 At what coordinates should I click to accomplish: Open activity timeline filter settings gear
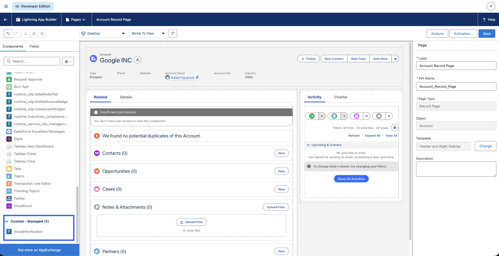(x=395, y=128)
